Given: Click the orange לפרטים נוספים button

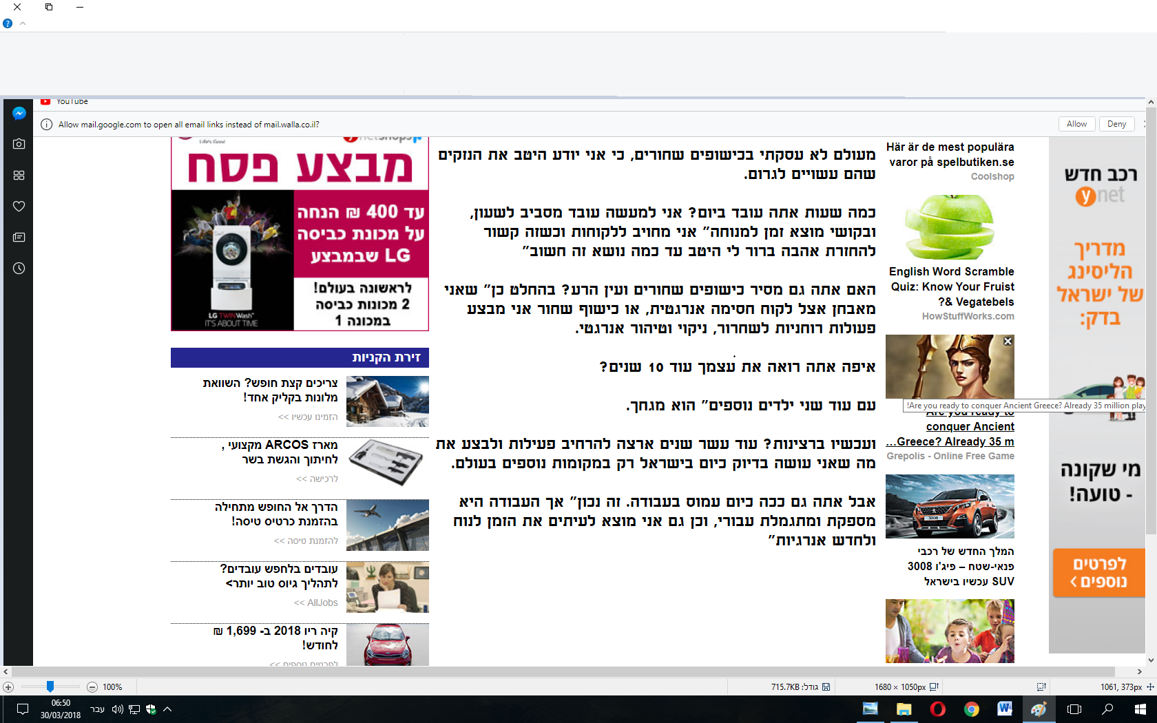Looking at the screenshot, I should pos(1100,573).
